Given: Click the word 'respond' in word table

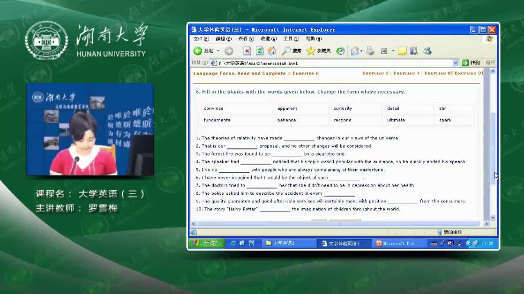Looking at the screenshot, I should [x=342, y=120].
